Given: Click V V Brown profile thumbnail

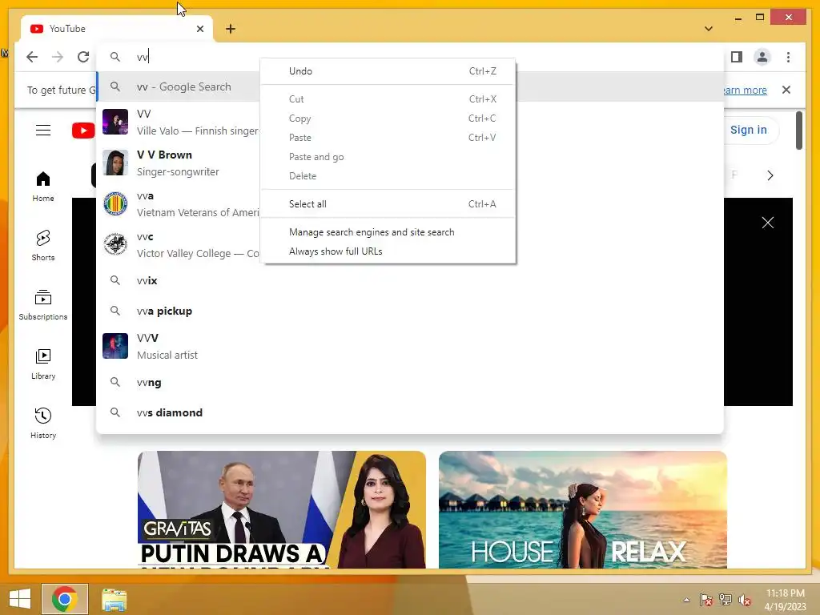Looking at the screenshot, I should [115, 163].
